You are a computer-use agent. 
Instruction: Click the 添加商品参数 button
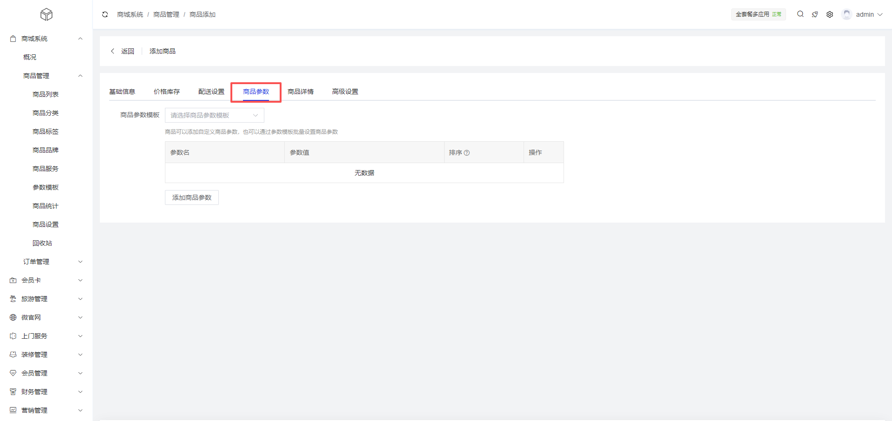tap(192, 197)
